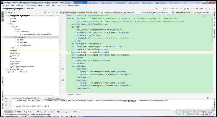Viewport: 217px width, 117px height.
Task: Select application.yml in the project tree
Action: [x=25, y=45]
